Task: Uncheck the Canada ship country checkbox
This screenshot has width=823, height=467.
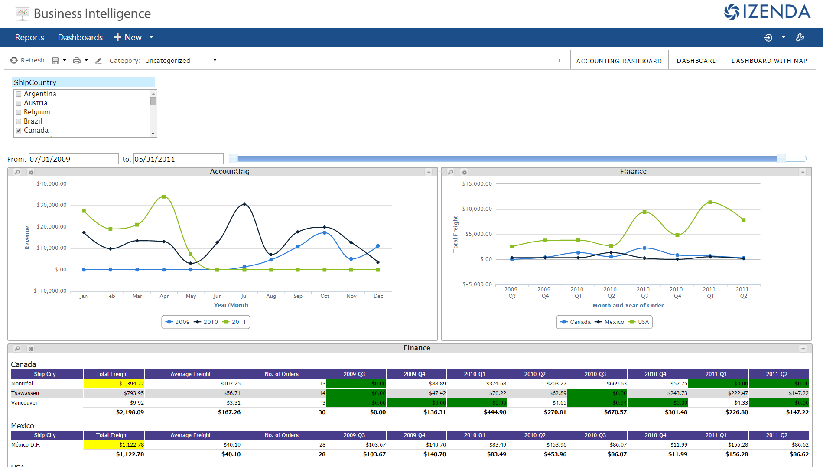Action: 19,131
